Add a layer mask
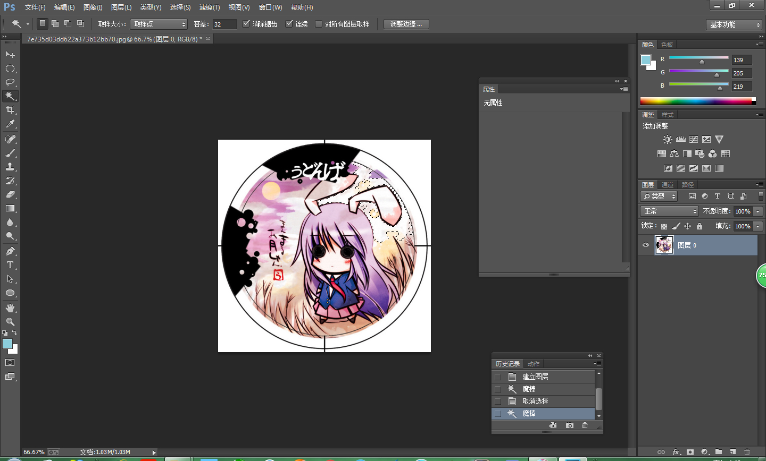 point(690,452)
